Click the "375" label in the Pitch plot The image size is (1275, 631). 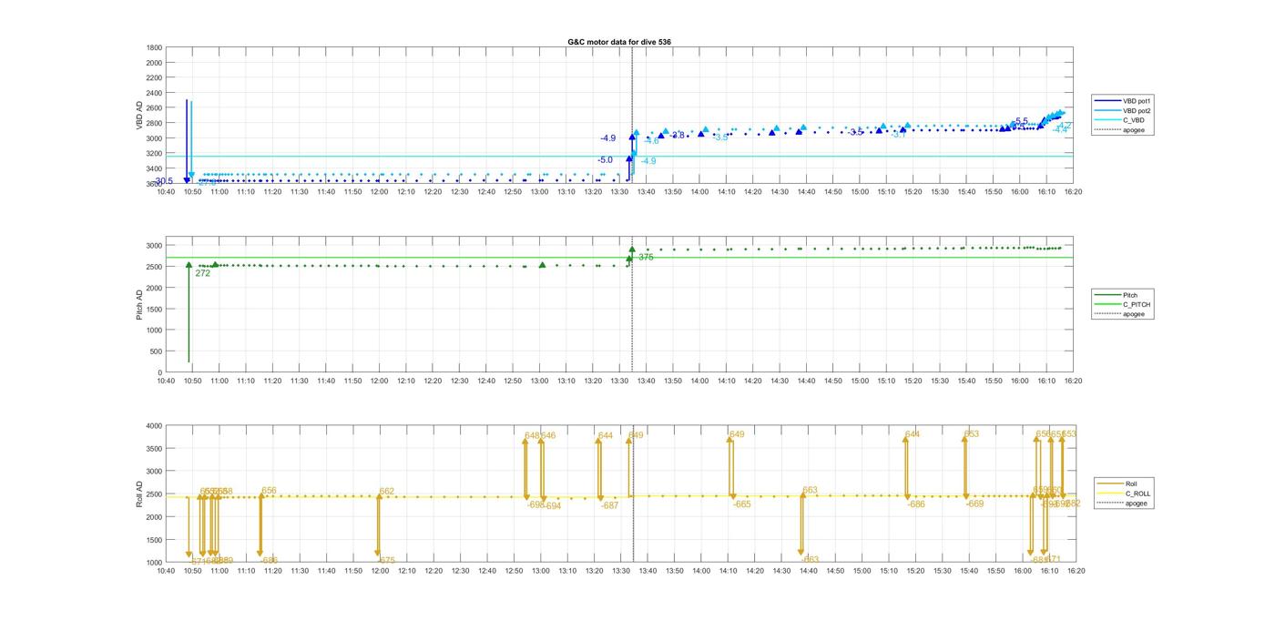646,258
